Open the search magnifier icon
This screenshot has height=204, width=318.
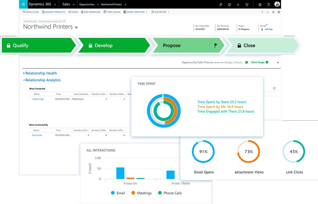(x=221, y=4)
